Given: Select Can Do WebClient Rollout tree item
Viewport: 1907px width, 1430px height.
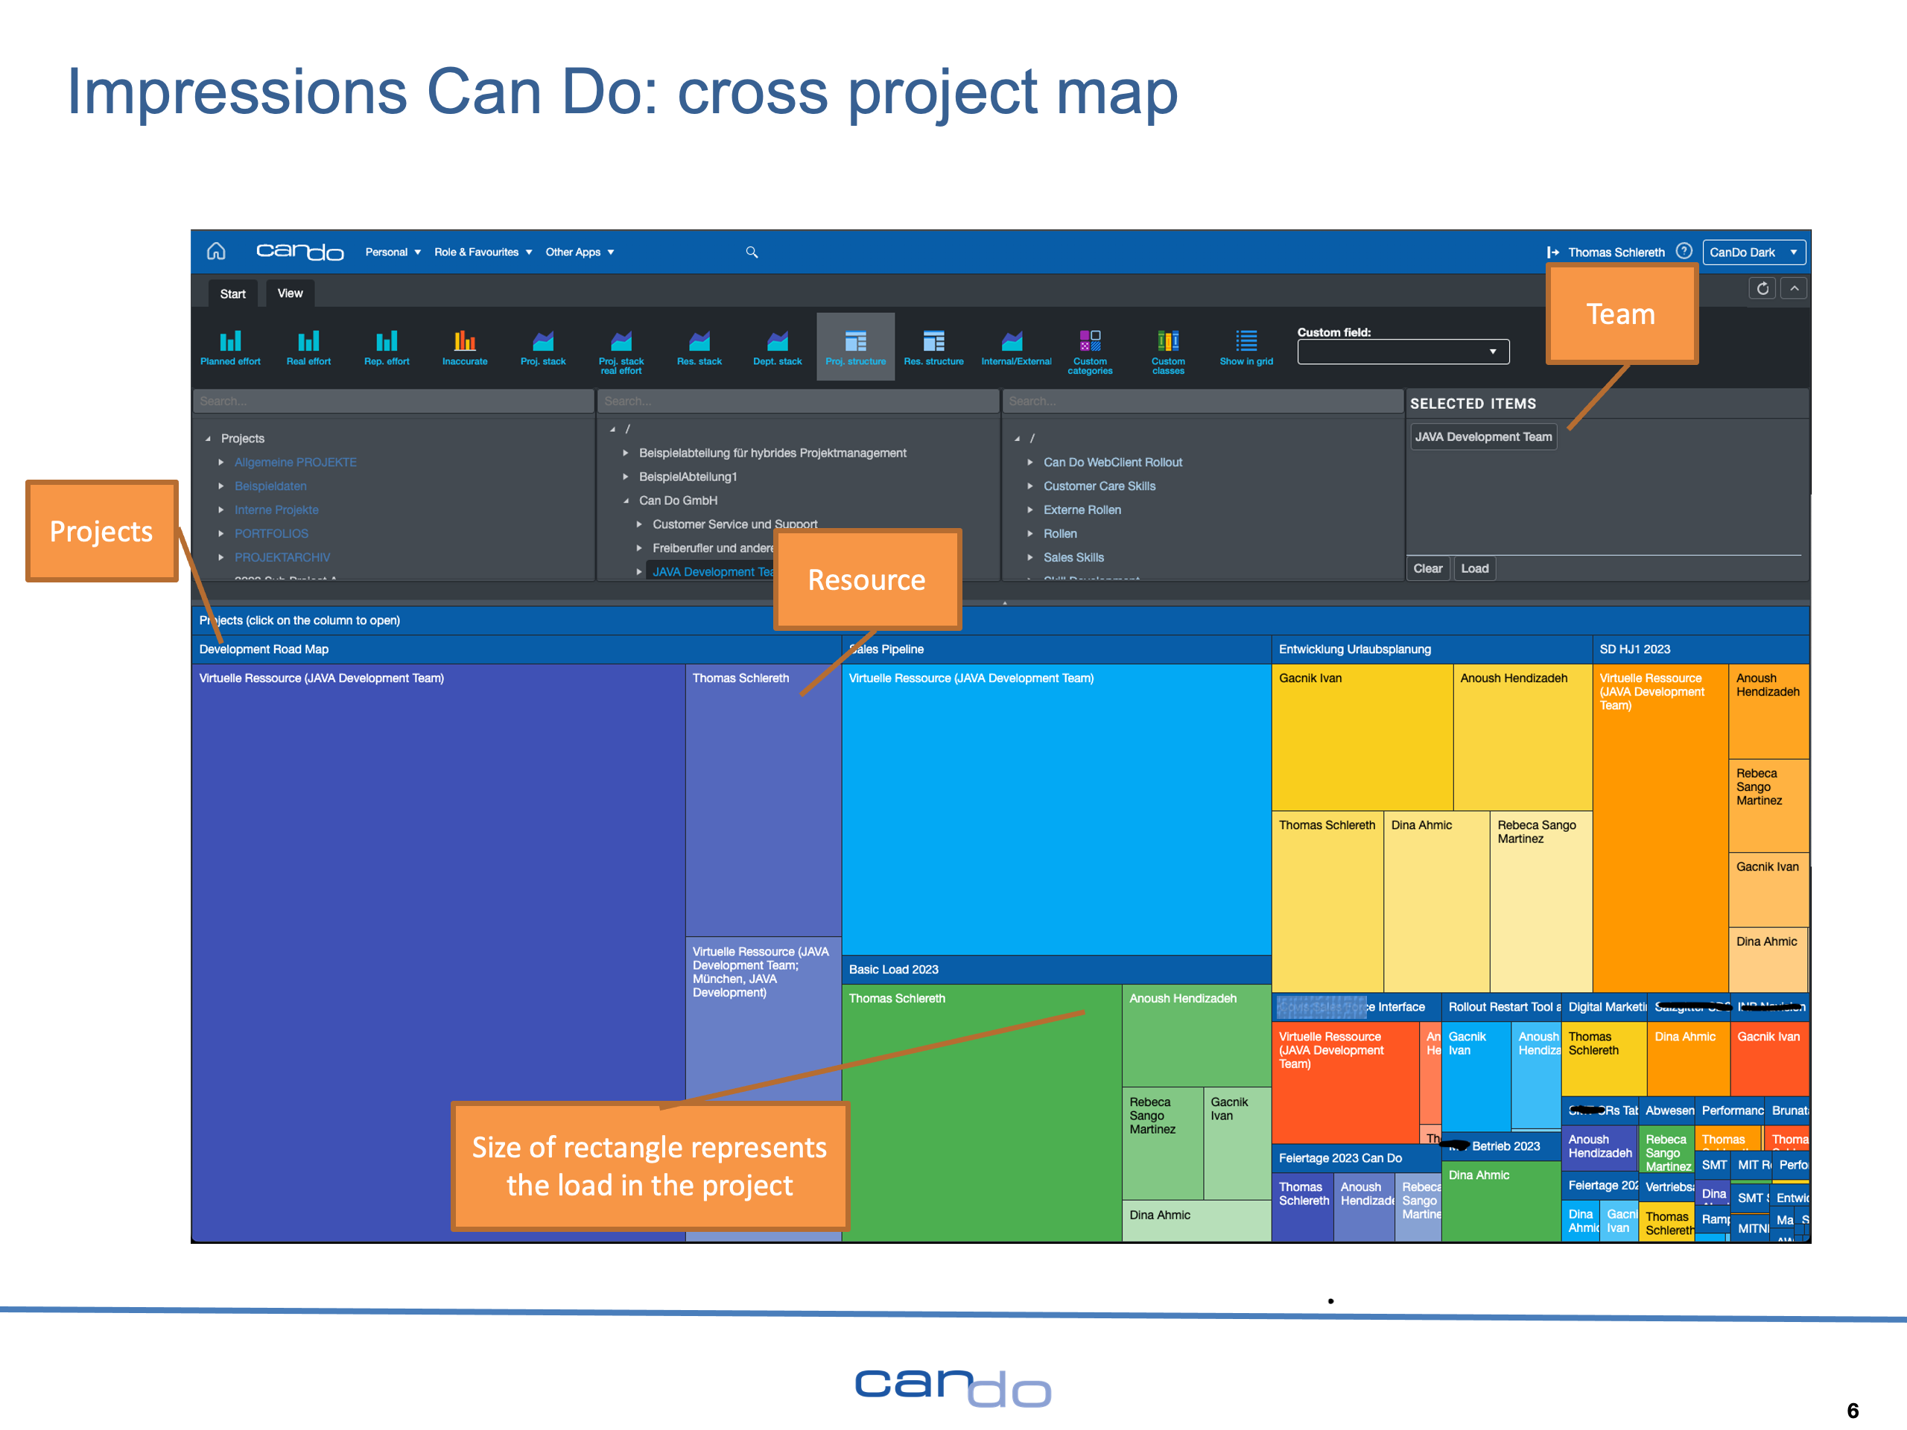Looking at the screenshot, I should (1112, 462).
